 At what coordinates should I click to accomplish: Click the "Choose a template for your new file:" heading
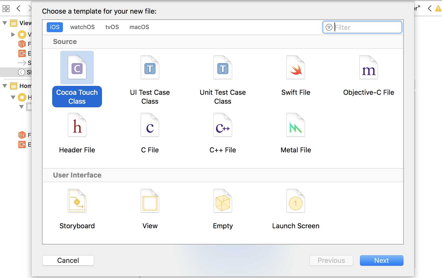tap(99, 11)
